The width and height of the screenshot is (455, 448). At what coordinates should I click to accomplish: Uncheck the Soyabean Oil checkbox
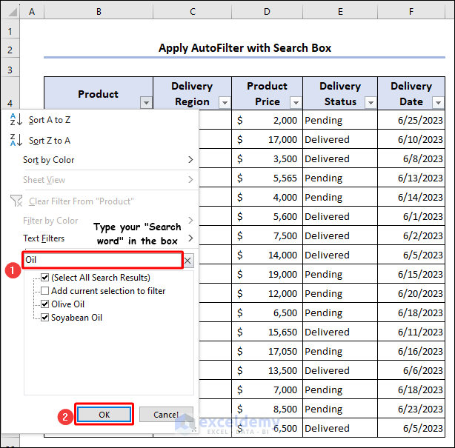coord(45,318)
